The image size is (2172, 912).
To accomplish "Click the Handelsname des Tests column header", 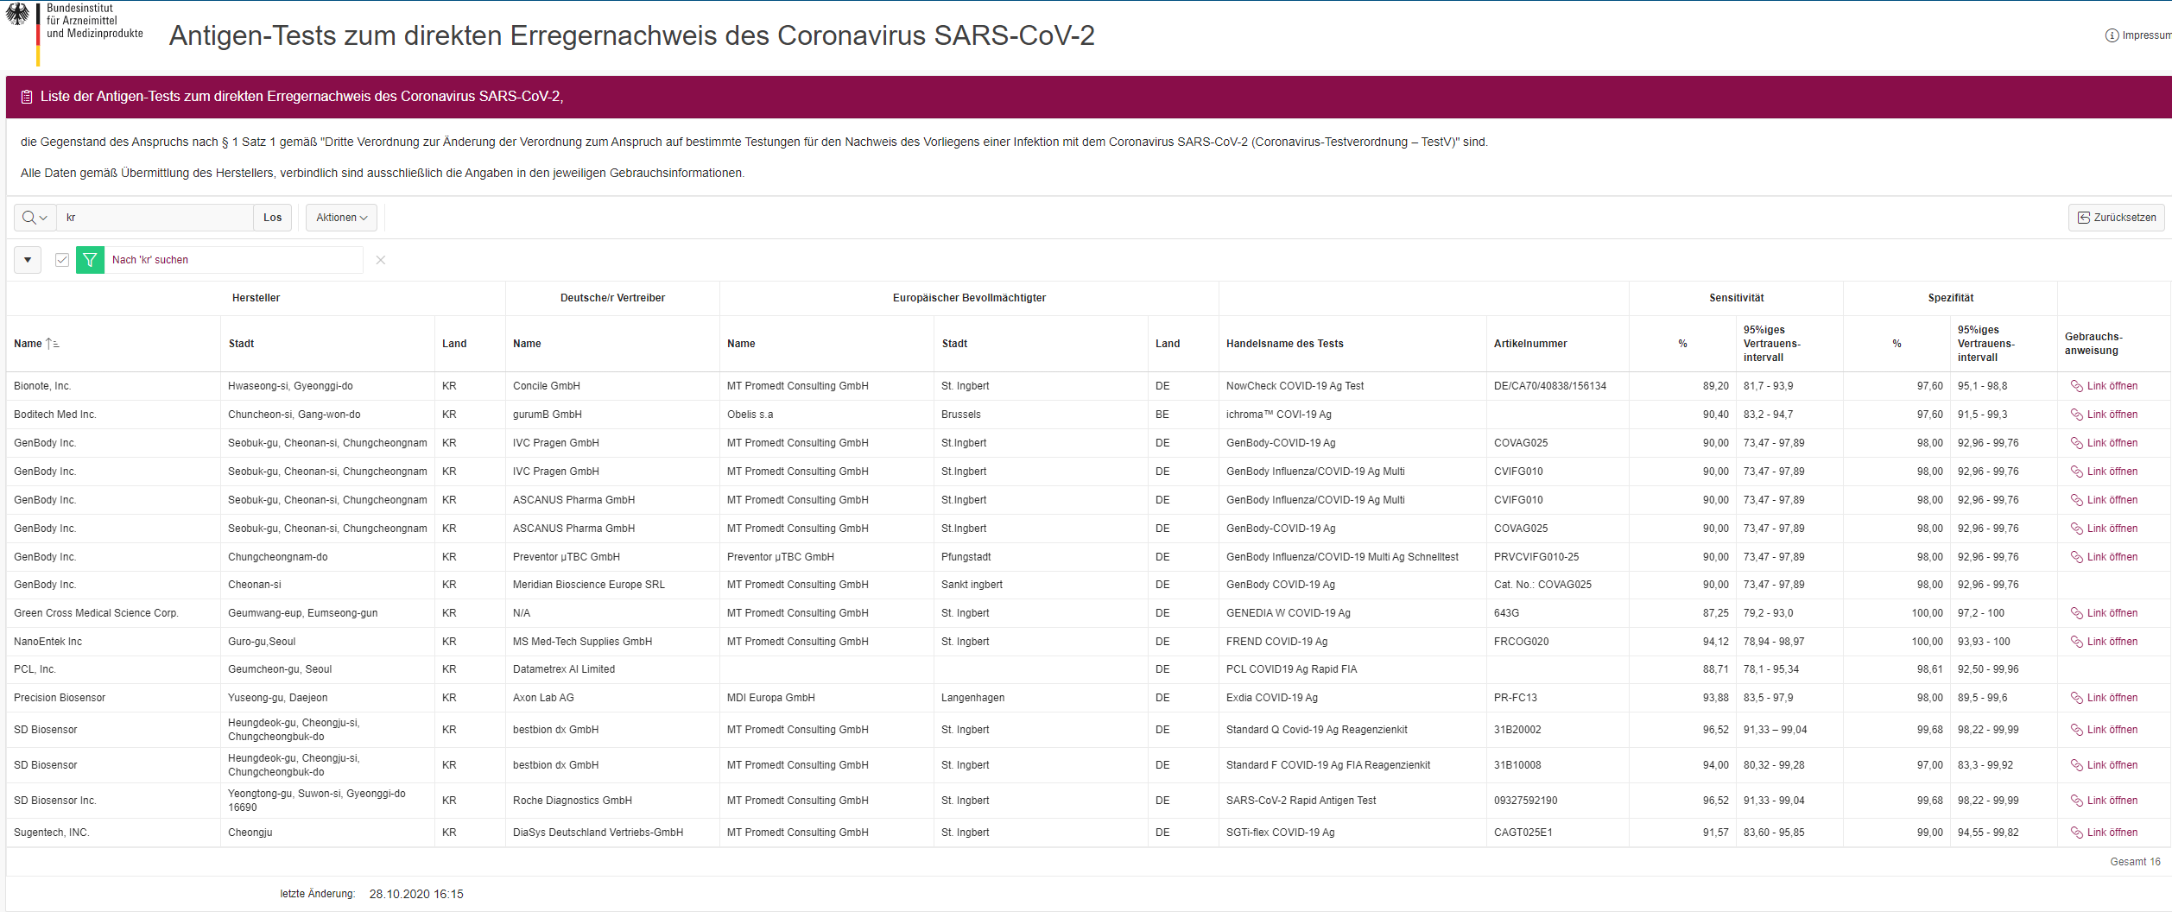I will 1285,344.
